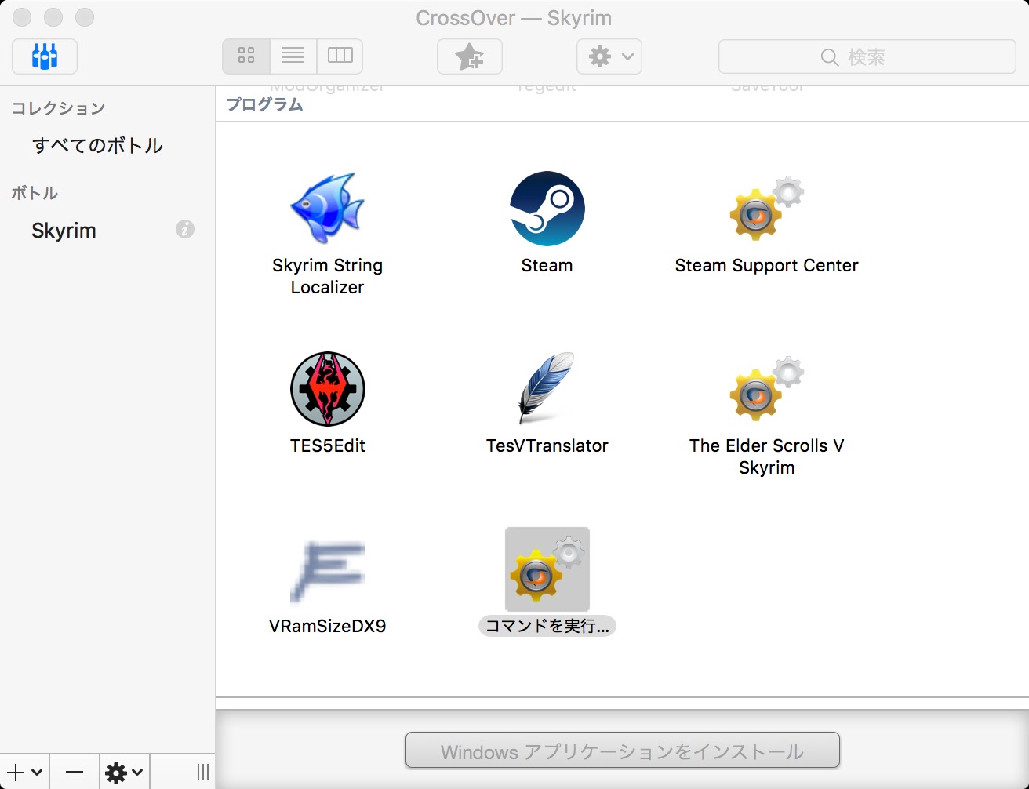This screenshot has width=1029, height=789.
Task: Select The Elder Scrolls V Skyrim icon
Action: (x=766, y=389)
